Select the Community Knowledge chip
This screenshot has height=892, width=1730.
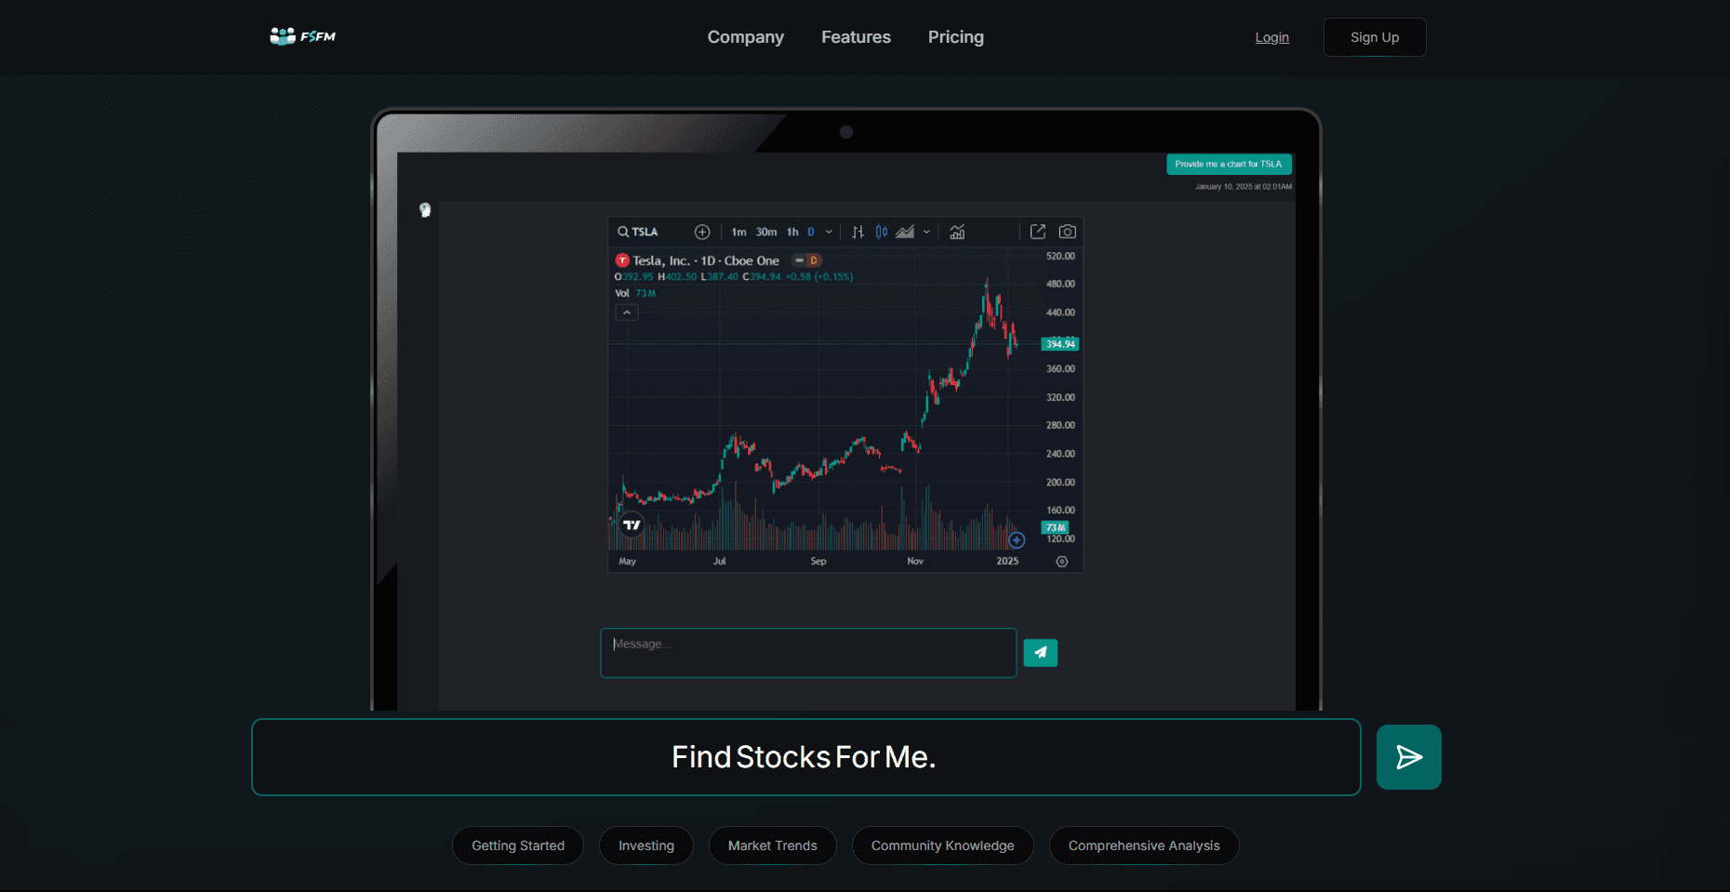point(943,845)
